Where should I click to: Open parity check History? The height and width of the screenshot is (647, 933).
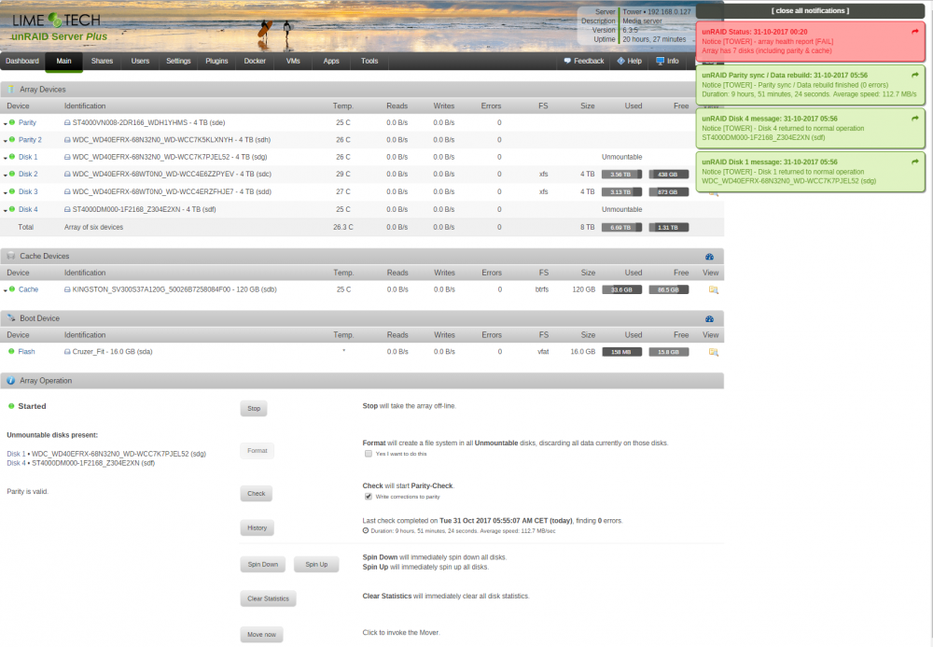coord(258,527)
